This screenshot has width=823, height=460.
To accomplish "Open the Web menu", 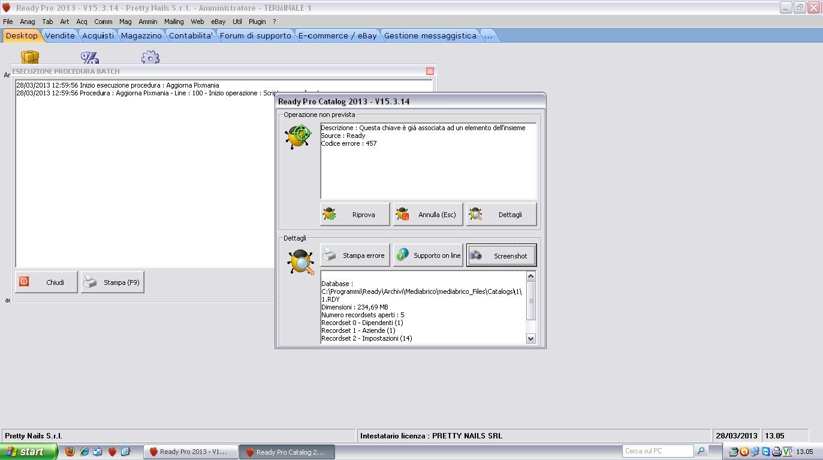I will pyautogui.click(x=197, y=22).
